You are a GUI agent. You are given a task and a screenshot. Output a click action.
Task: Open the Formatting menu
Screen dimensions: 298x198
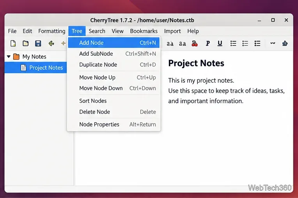coord(52,31)
